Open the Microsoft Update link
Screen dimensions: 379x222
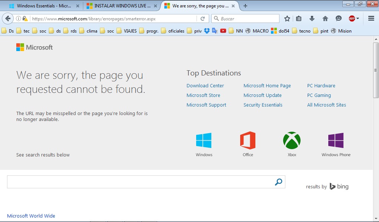262,95
